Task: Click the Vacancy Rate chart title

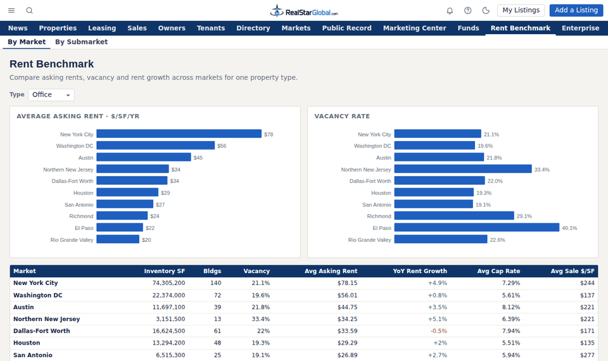Action: 342,116
